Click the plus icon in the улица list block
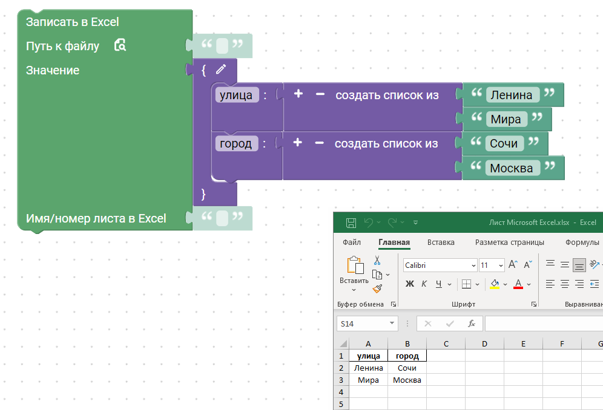This screenshot has height=410, width=603. [x=298, y=94]
